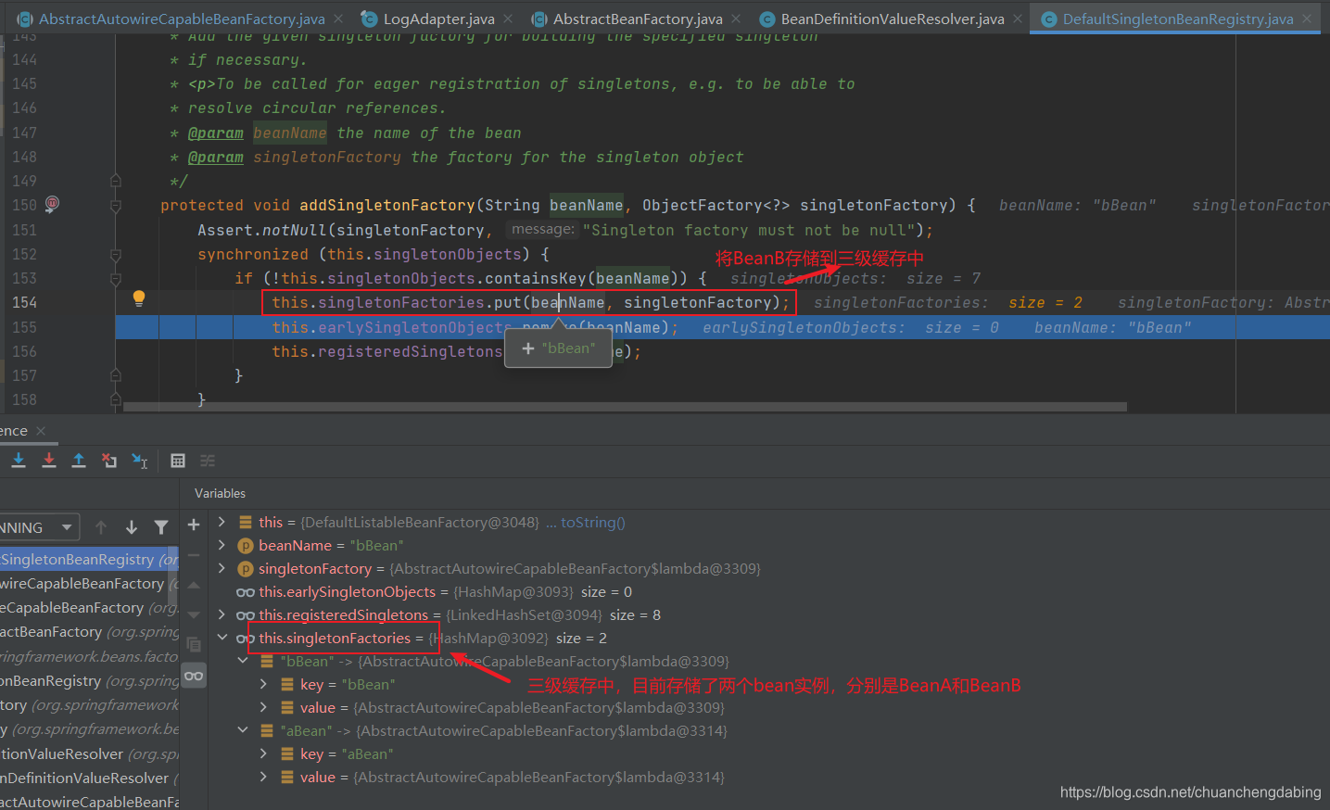Click the Drop Frame icon

(109, 461)
